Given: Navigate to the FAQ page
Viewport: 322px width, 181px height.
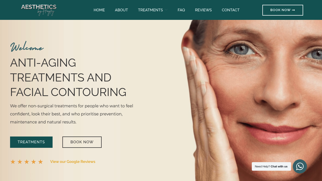Looking at the screenshot, I should [x=181, y=10].
